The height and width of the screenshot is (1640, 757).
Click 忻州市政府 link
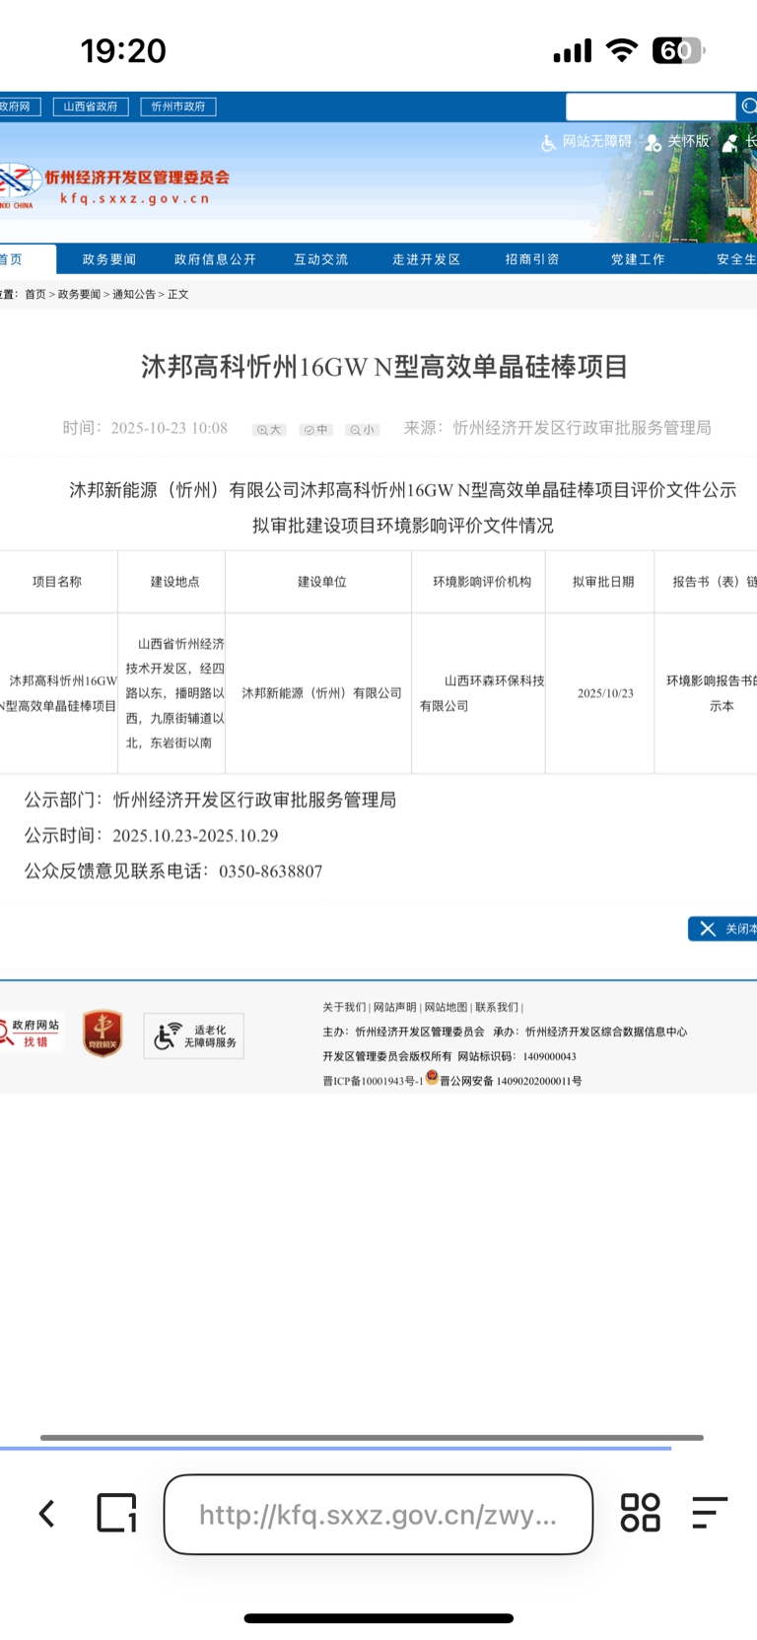(x=178, y=107)
